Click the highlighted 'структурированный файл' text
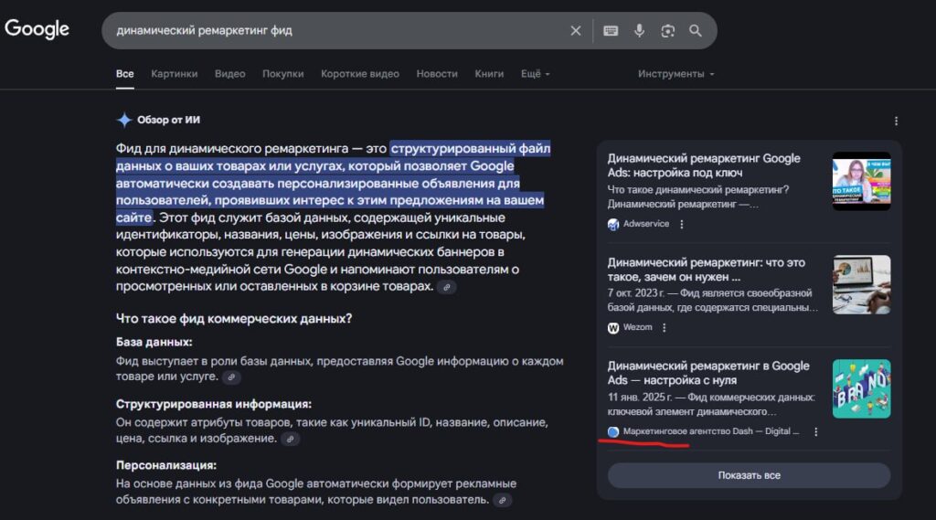Image resolution: width=936 pixels, height=520 pixels. (471, 148)
